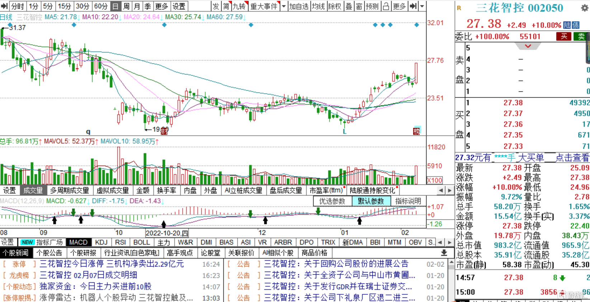Click the blue L marker below the chart
This screenshot has height=302, width=590.
point(344,132)
